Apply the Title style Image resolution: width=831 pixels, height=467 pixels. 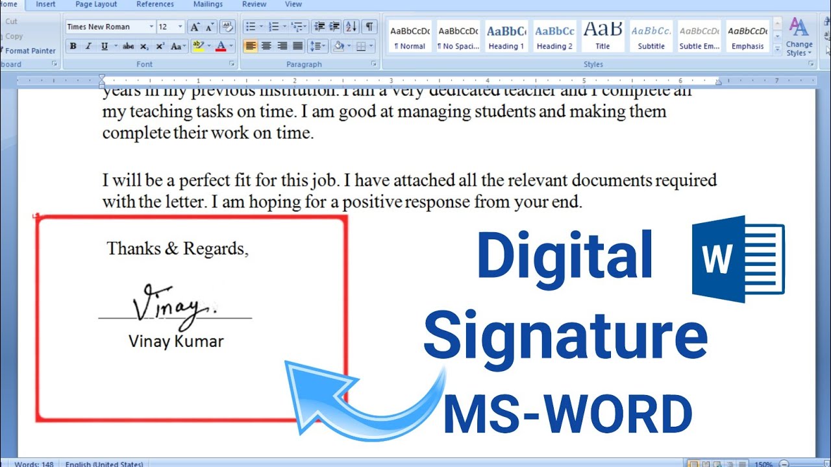tap(602, 36)
